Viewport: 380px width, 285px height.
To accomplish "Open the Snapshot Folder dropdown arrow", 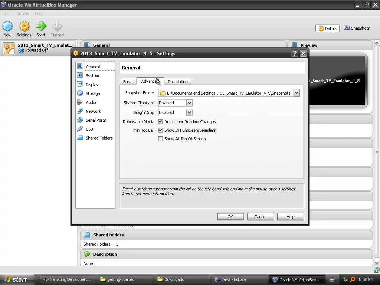I will tap(297, 93).
